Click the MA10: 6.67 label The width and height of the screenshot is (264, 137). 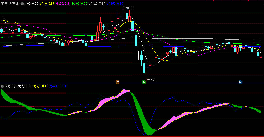47,4
